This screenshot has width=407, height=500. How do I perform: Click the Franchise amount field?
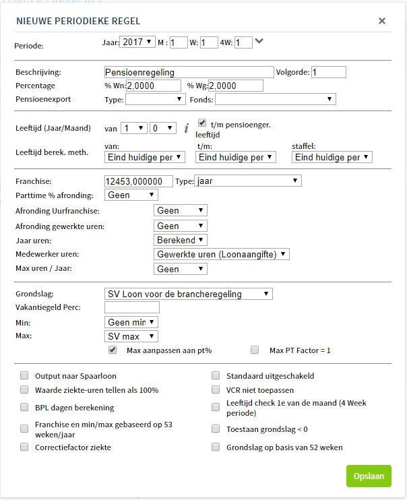(139, 181)
